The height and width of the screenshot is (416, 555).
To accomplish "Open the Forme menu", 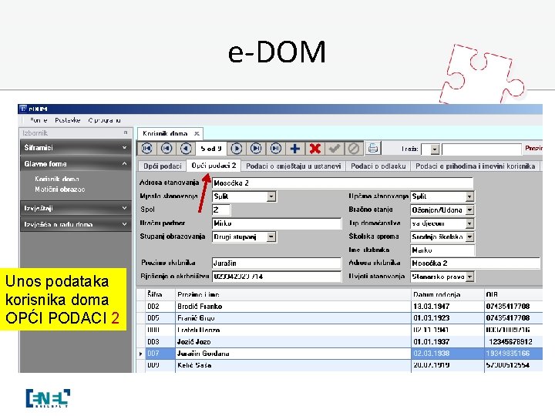I will point(39,120).
